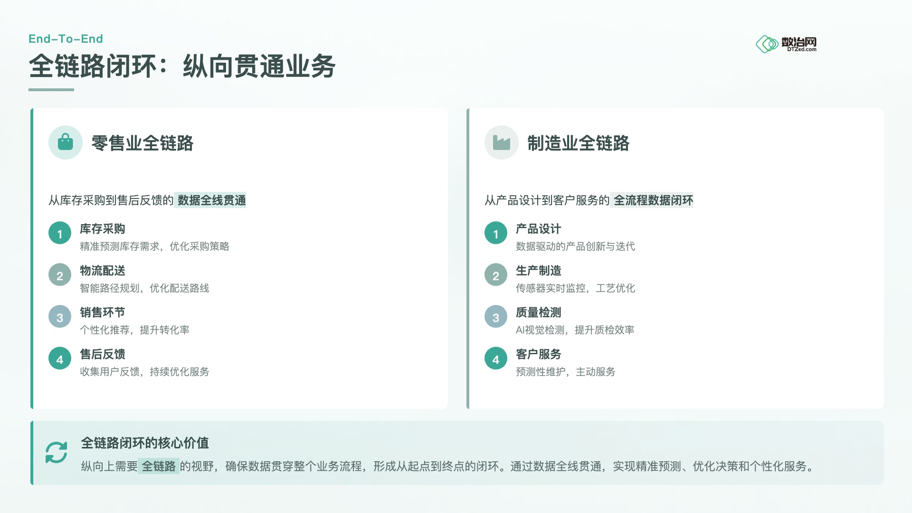Click the 数治网 logo in the top right
Viewport: 912px width, 513px height.
point(786,44)
